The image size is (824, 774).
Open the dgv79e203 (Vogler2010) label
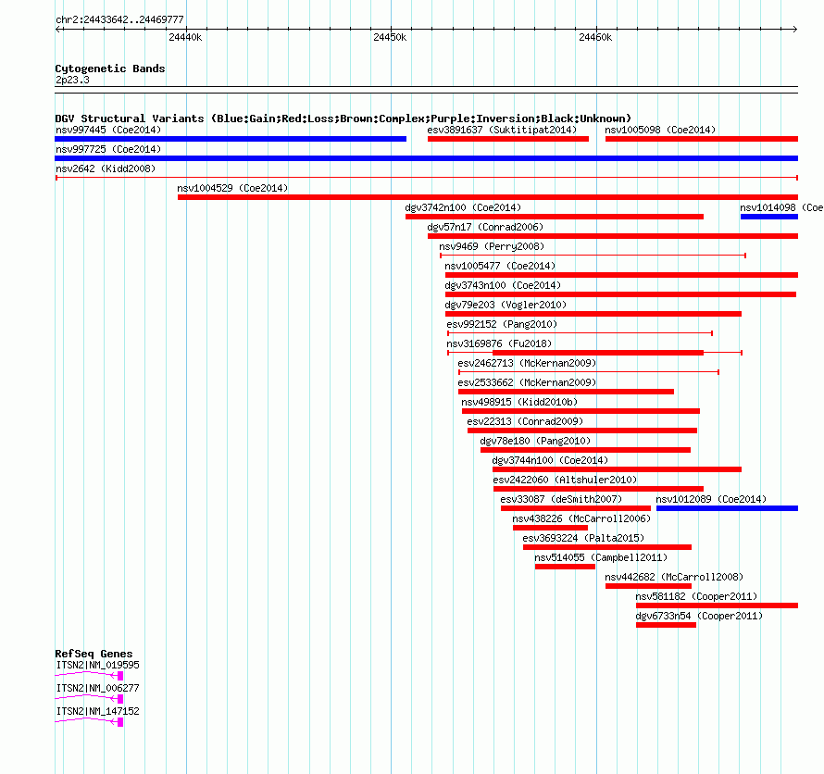coord(506,305)
